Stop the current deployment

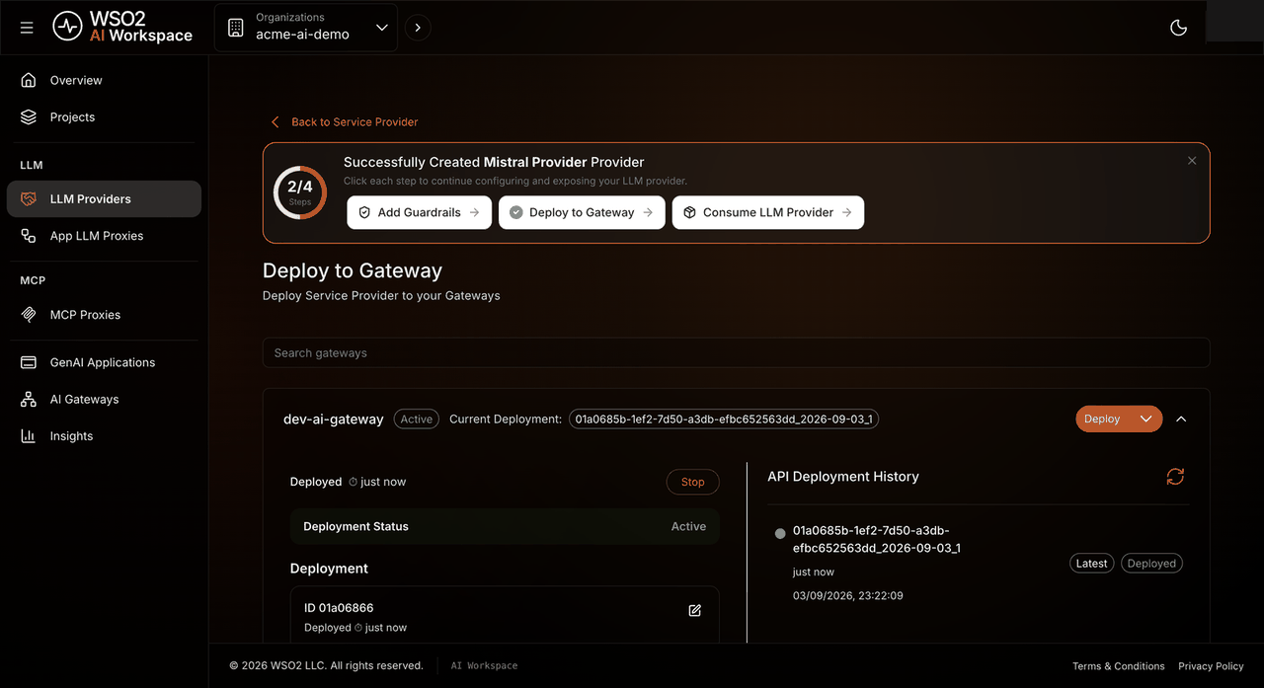point(693,482)
